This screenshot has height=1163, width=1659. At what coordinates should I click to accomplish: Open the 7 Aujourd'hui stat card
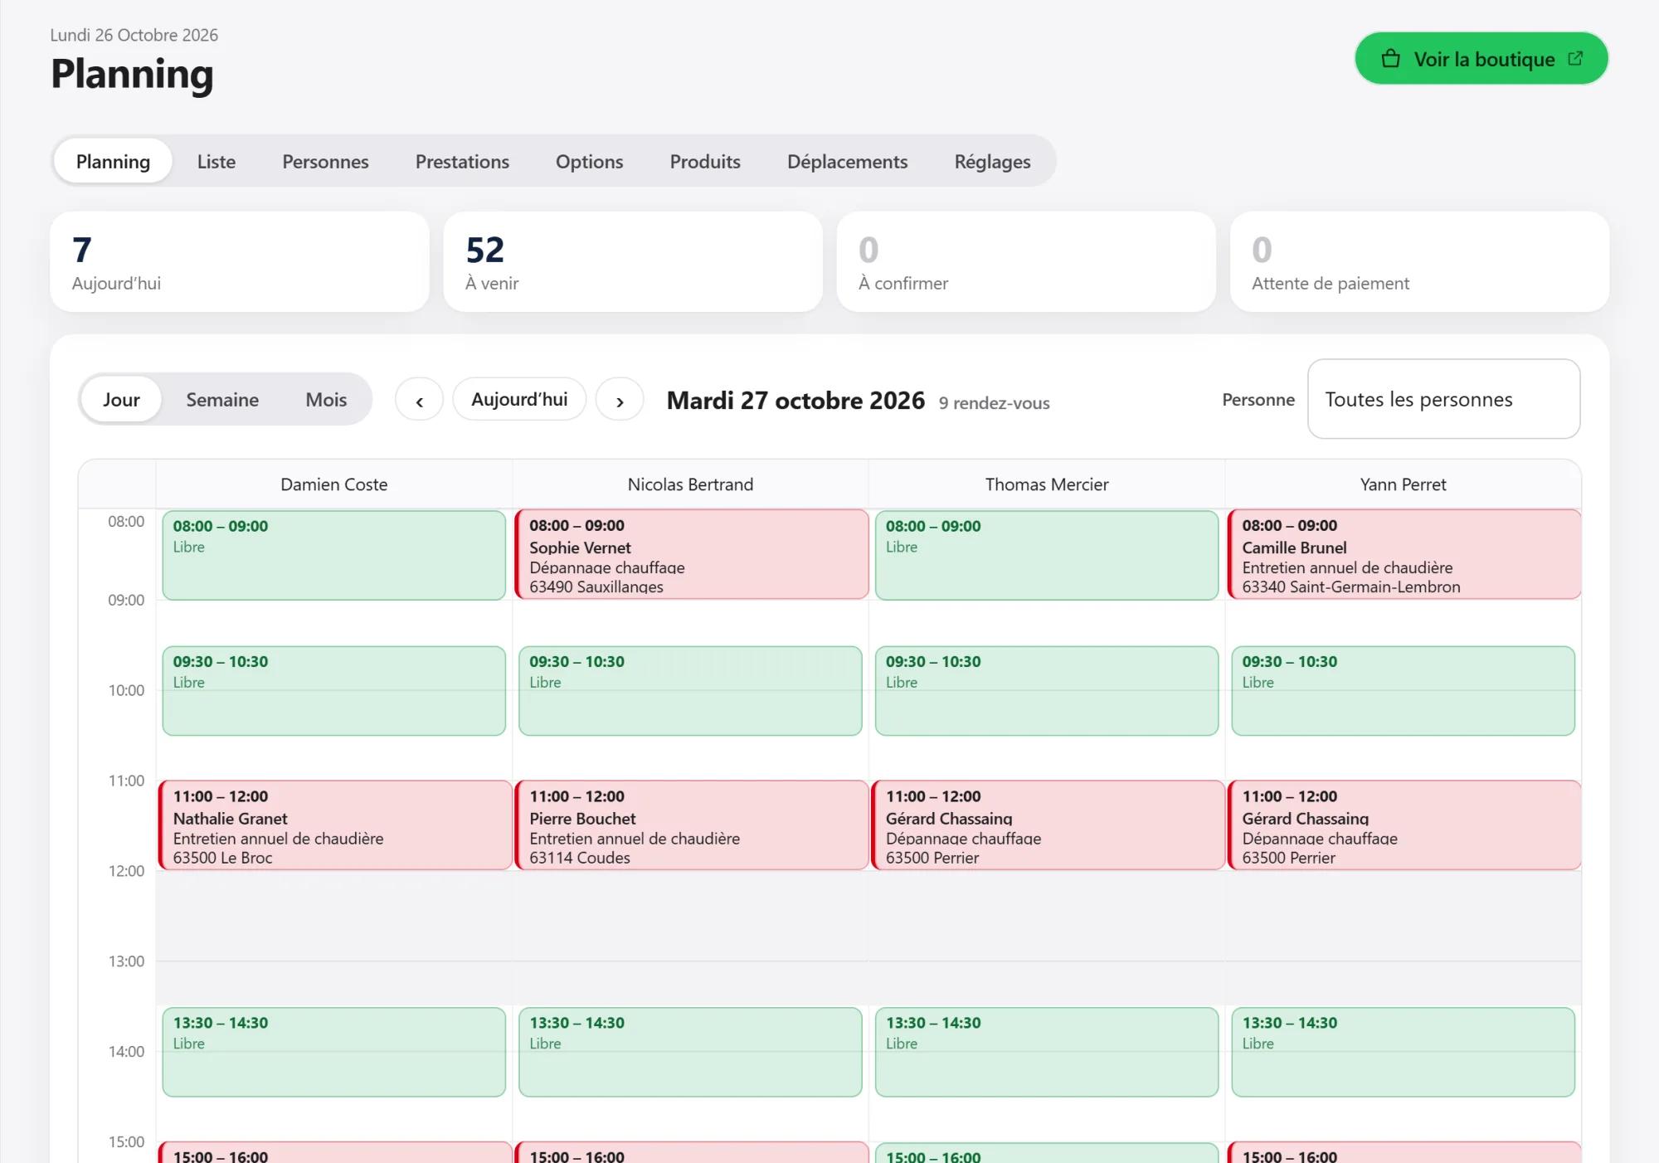(x=240, y=261)
